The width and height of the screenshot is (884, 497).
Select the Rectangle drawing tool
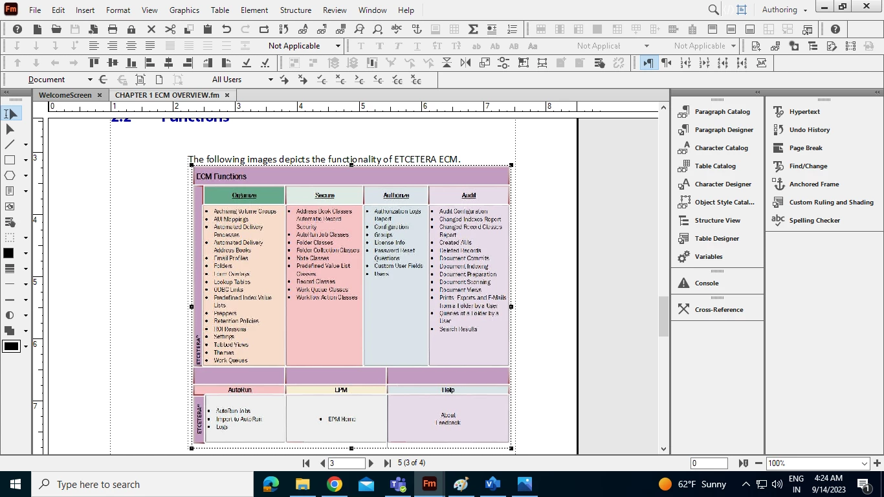10,160
